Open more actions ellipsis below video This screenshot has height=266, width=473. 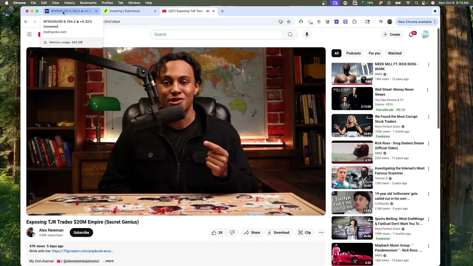(x=321, y=232)
